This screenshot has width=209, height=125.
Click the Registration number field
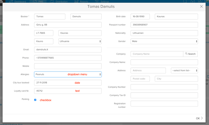pos(164,104)
